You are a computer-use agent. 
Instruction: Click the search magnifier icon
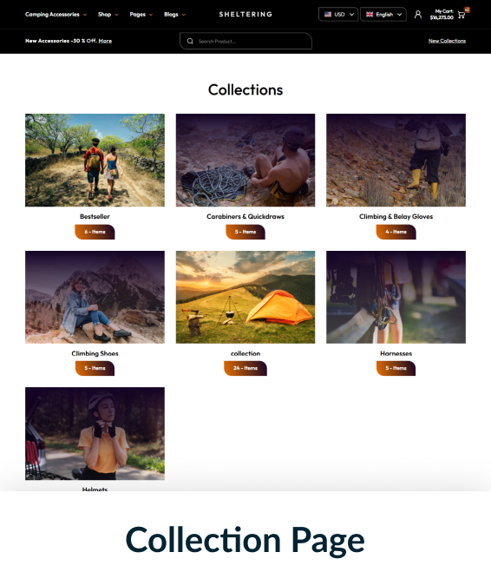(190, 41)
